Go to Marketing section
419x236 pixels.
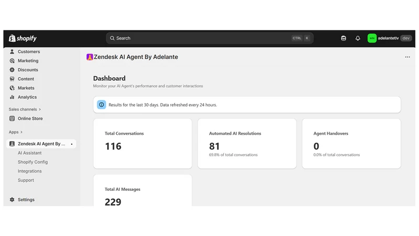28,61
